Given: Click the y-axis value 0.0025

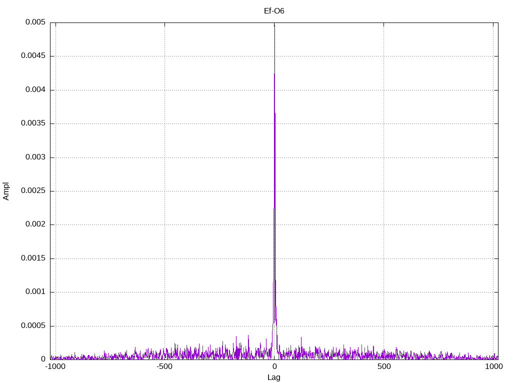Looking at the screenshot, I should click(x=33, y=190).
